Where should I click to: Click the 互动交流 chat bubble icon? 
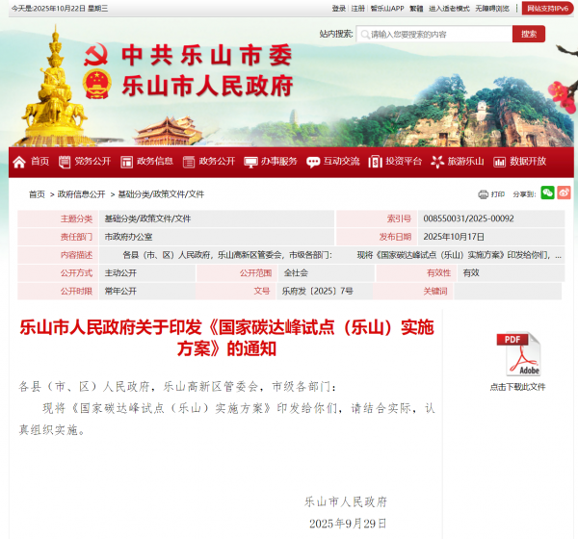coord(313,162)
